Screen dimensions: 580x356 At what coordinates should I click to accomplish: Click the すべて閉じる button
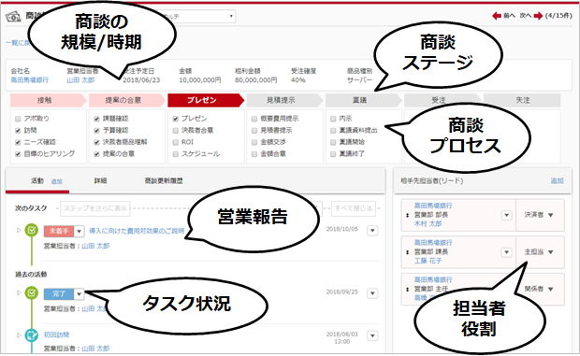(354, 208)
